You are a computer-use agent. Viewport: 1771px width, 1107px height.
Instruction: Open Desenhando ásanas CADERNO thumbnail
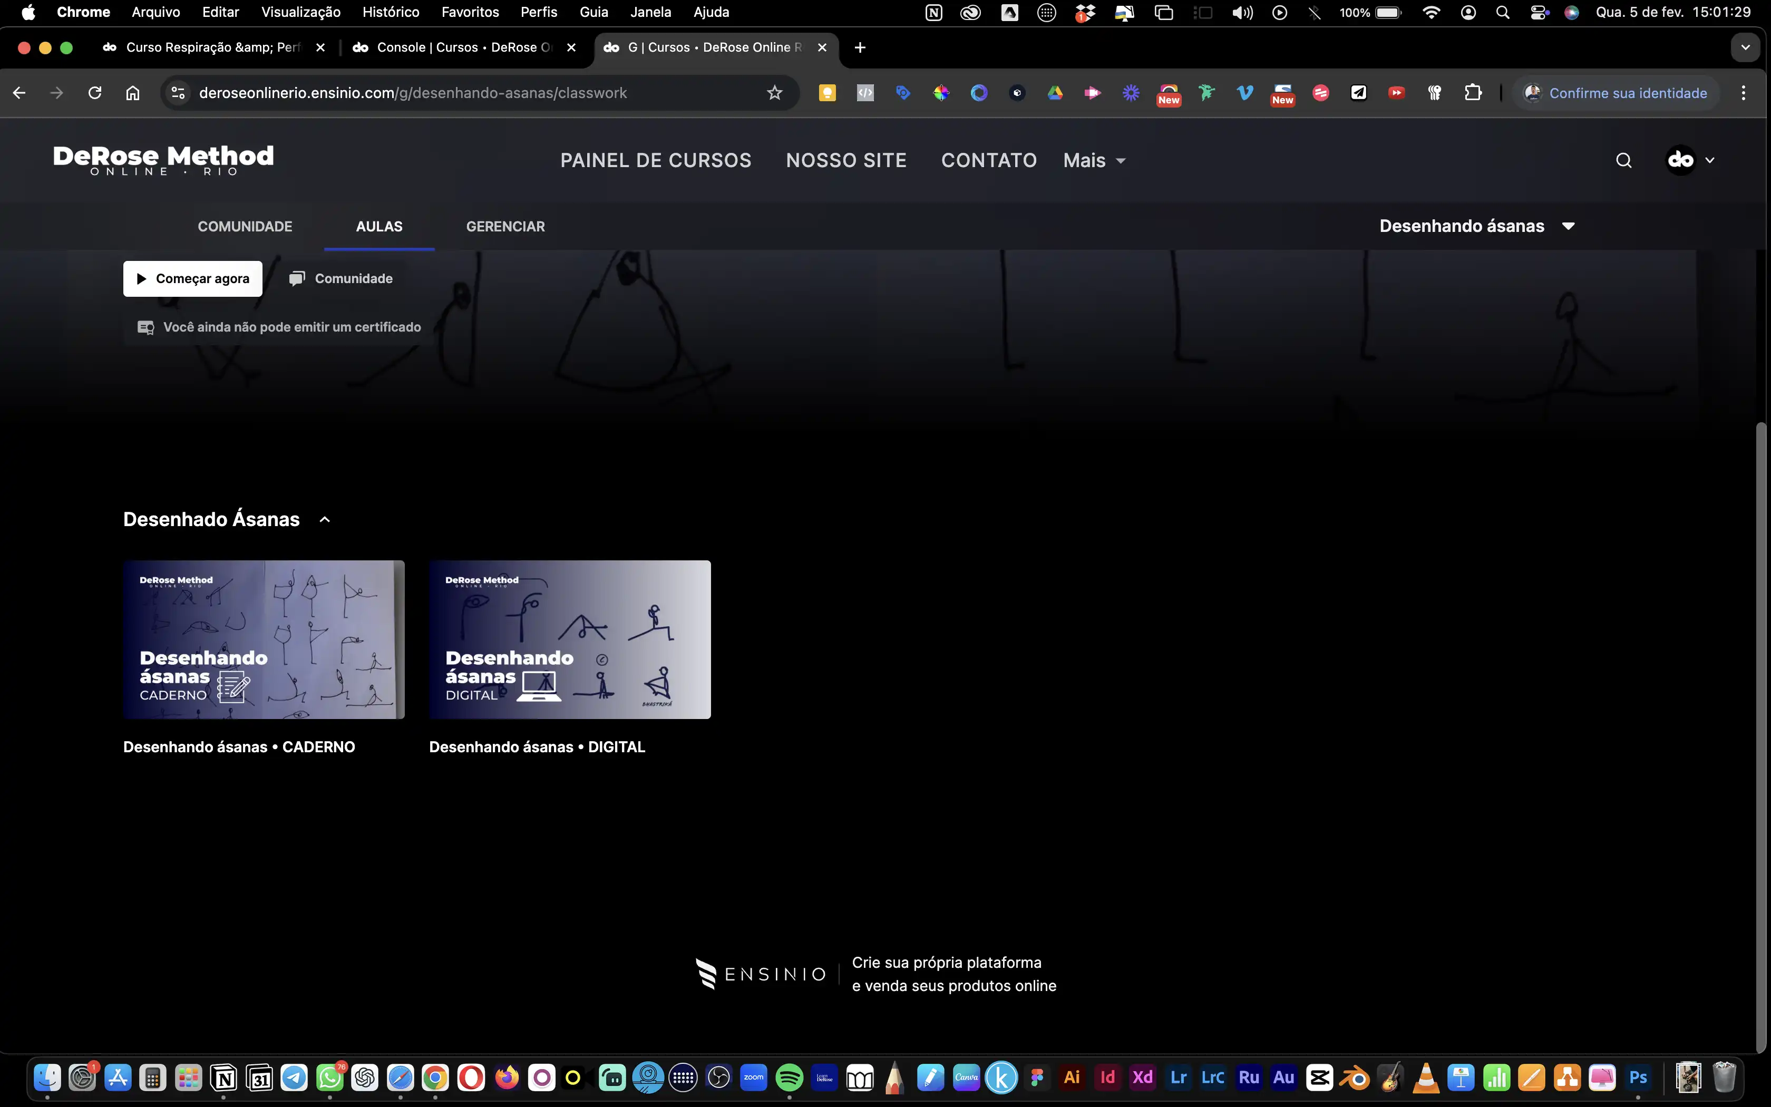[264, 639]
